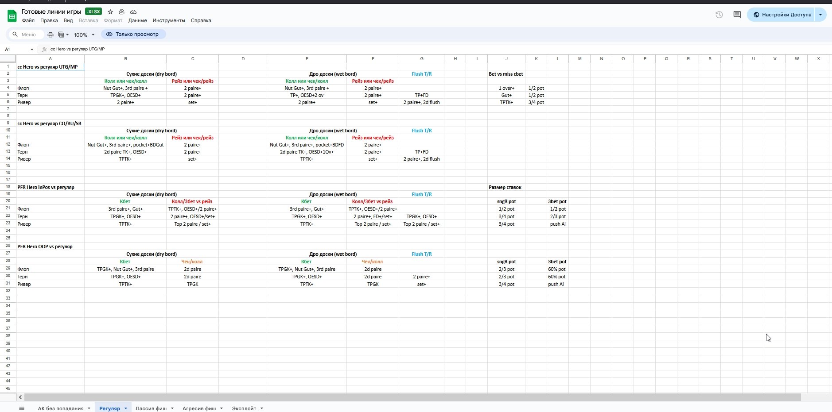Viewport: 832px width, 412px height.
Task: Click the Настройки Доступа button
Action: [x=782, y=15]
